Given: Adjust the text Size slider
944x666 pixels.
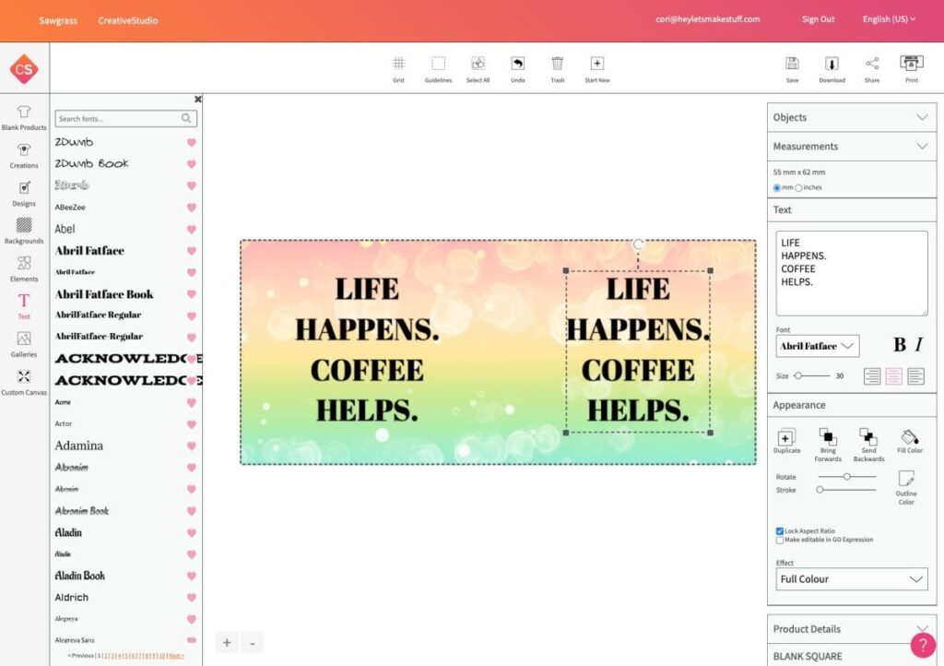Looking at the screenshot, I should point(811,375).
